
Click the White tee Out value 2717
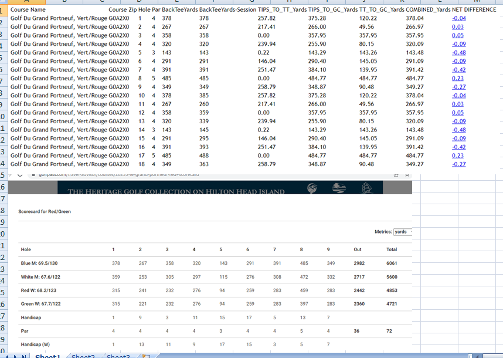pyautogui.click(x=359, y=277)
